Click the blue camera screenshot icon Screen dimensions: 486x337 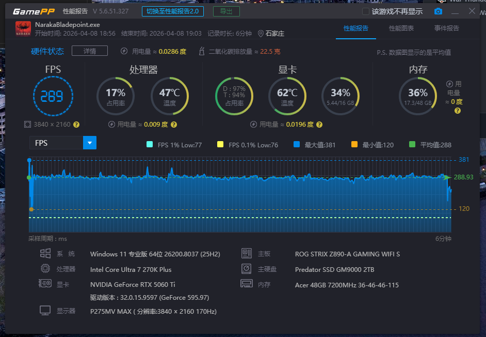click(438, 10)
